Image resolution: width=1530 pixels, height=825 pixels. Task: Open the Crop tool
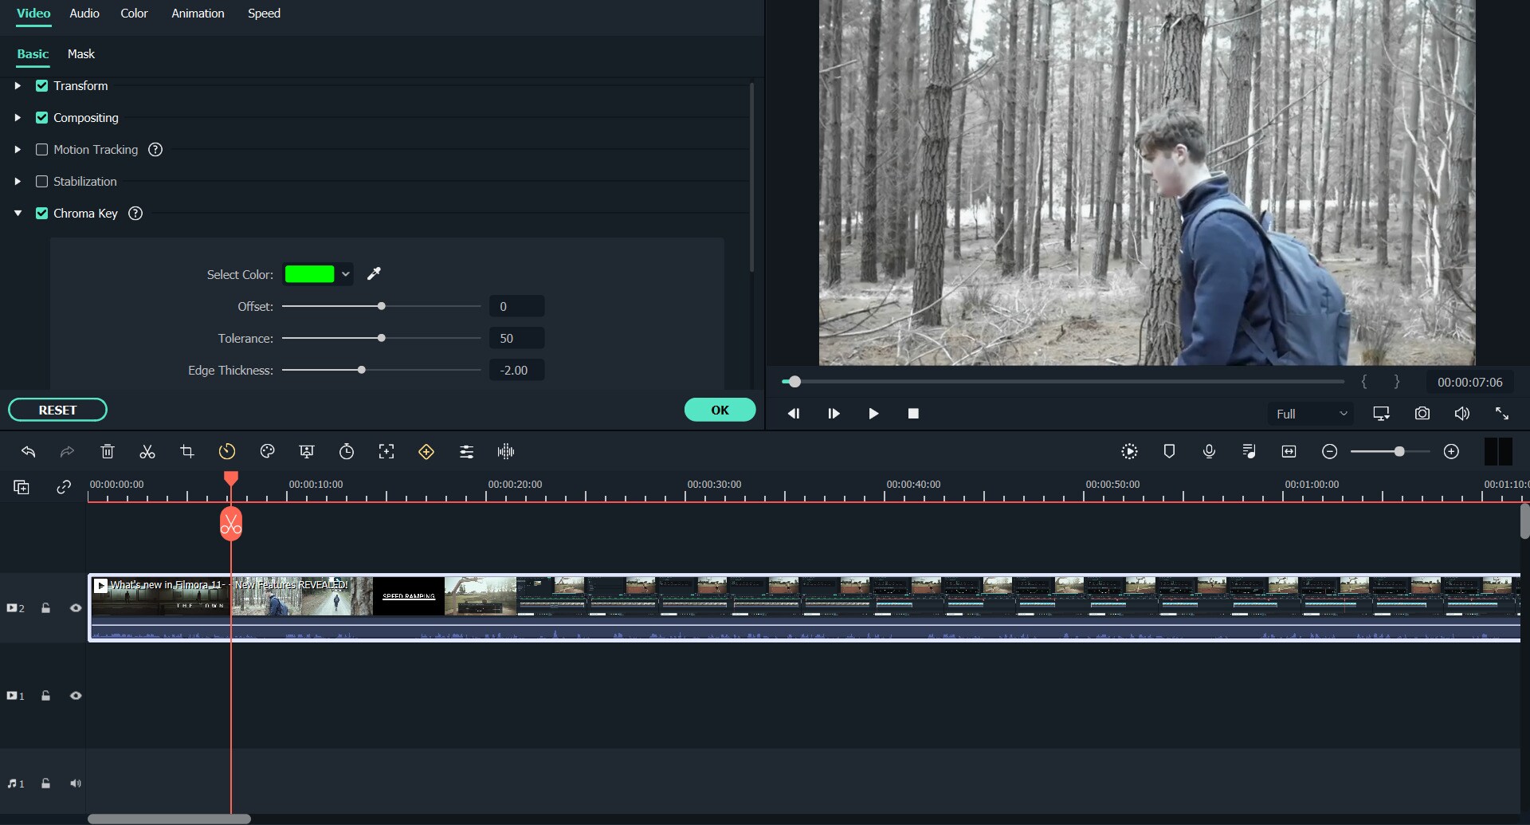click(186, 451)
